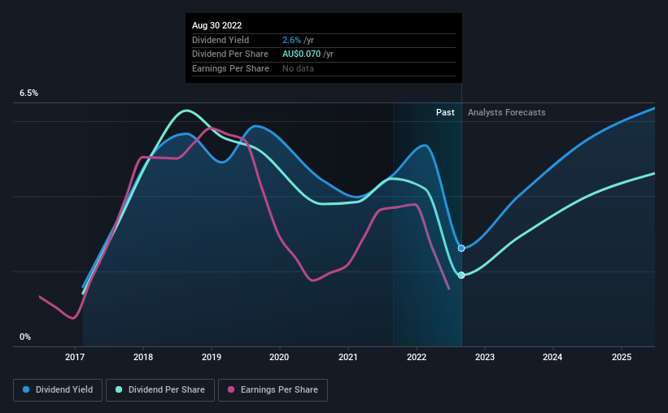
Task: Click the AU$0.070 dividend per share value
Action: (x=301, y=54)
